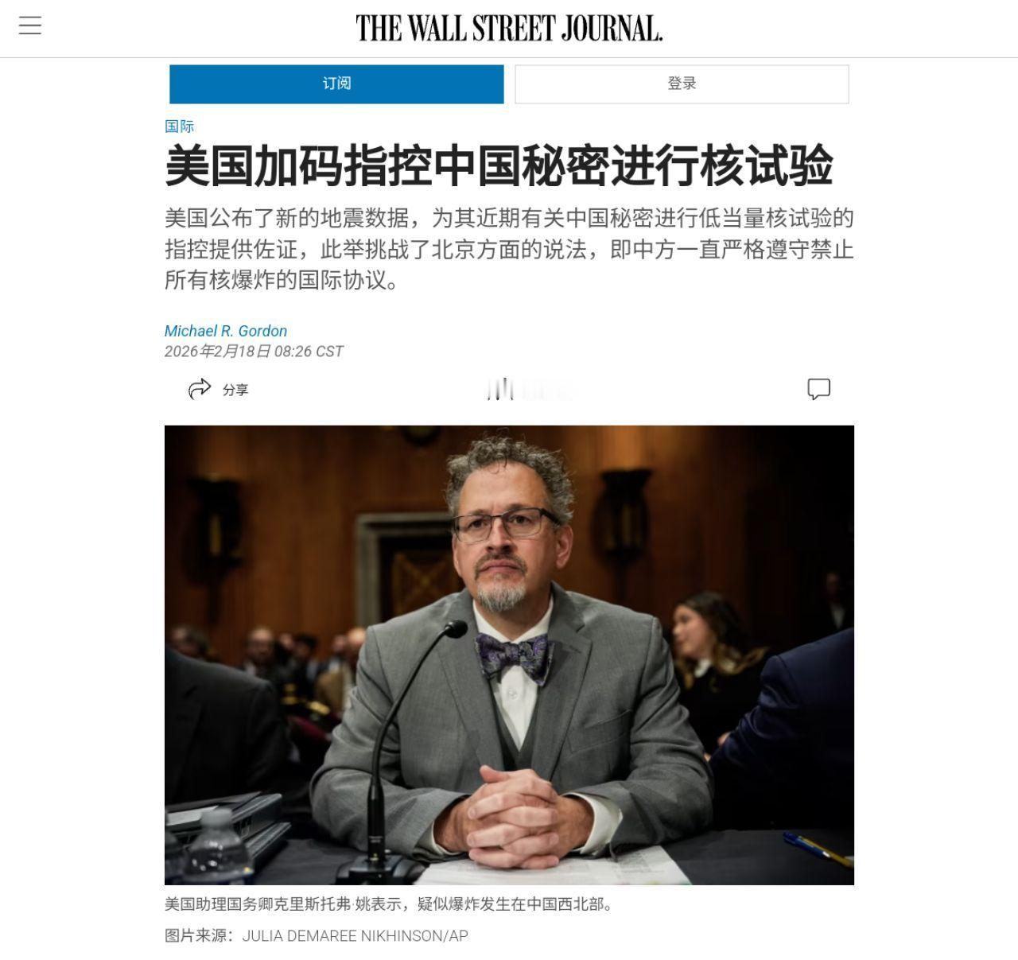The height and width of the screenshot is (960, 1018).
Task: Click the article summary paragraph
Action: [x=509, y=249]
